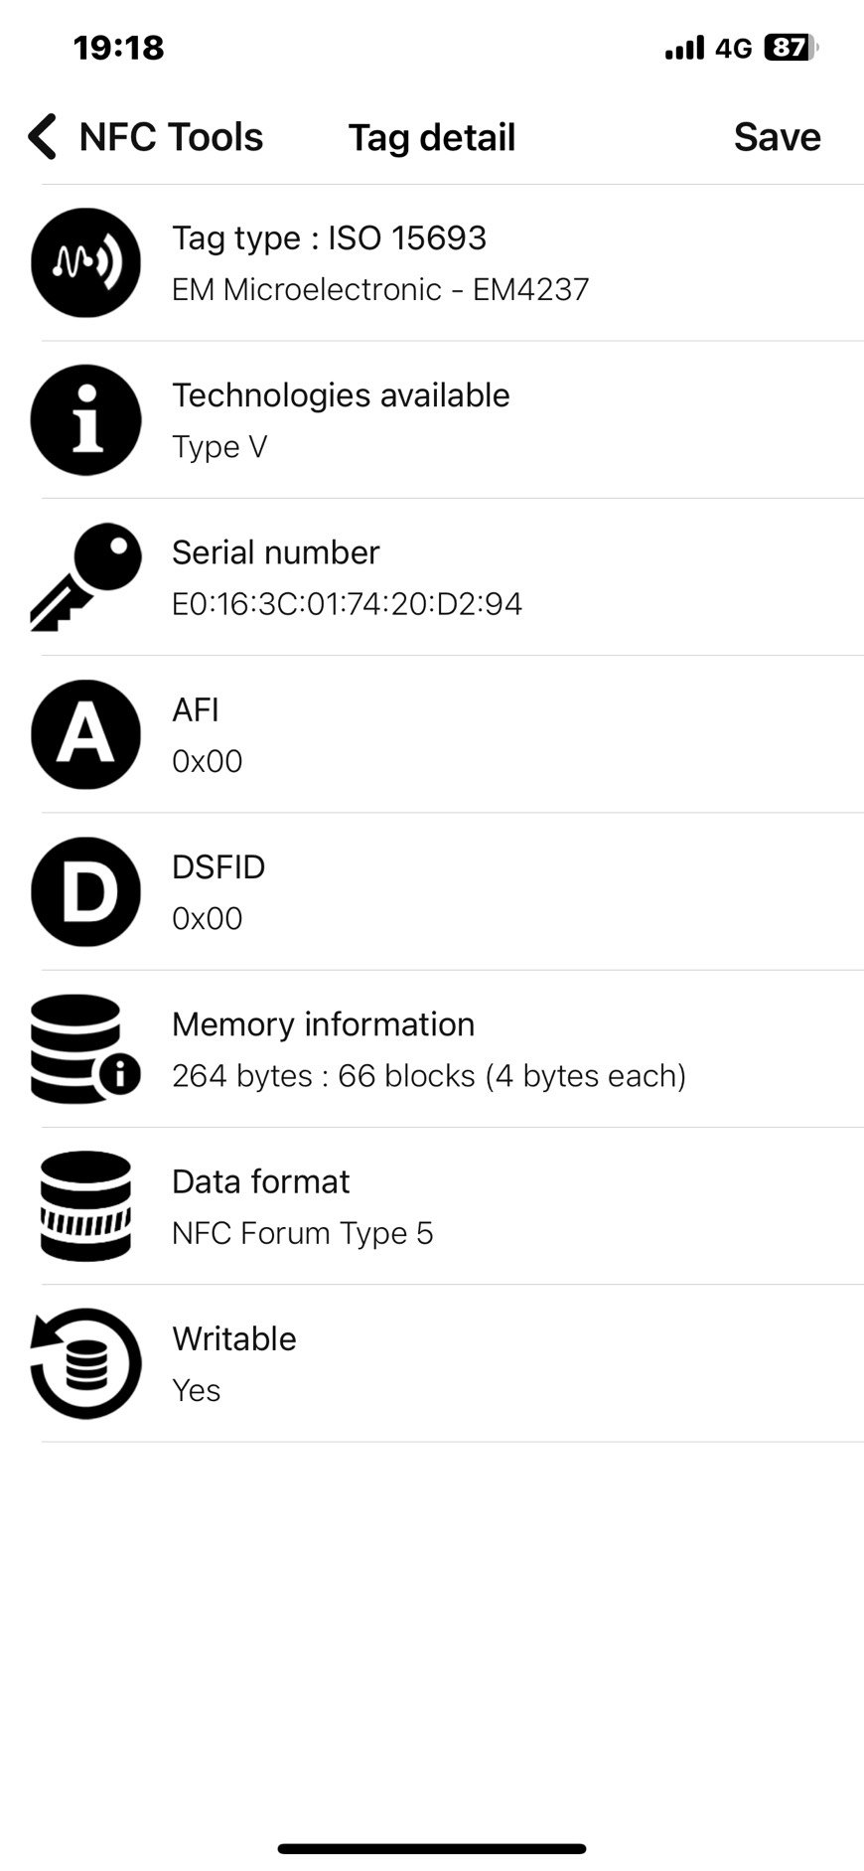Tap the DSFID 0x00 value

[x=207, y=918]
